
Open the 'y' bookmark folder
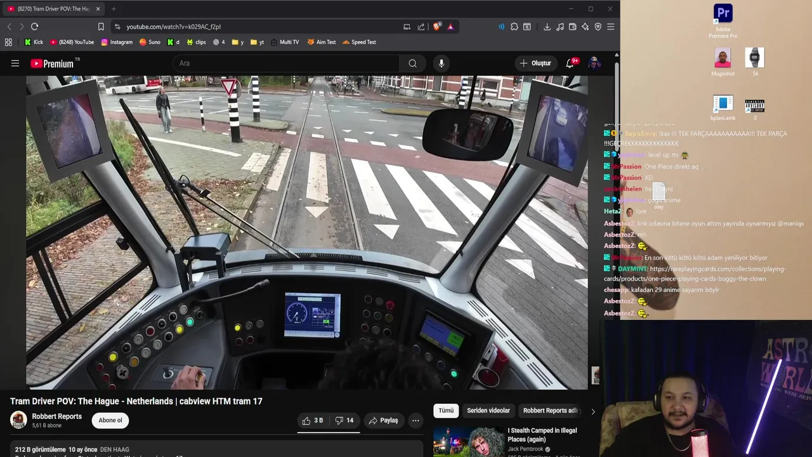(x=238, y=42)
